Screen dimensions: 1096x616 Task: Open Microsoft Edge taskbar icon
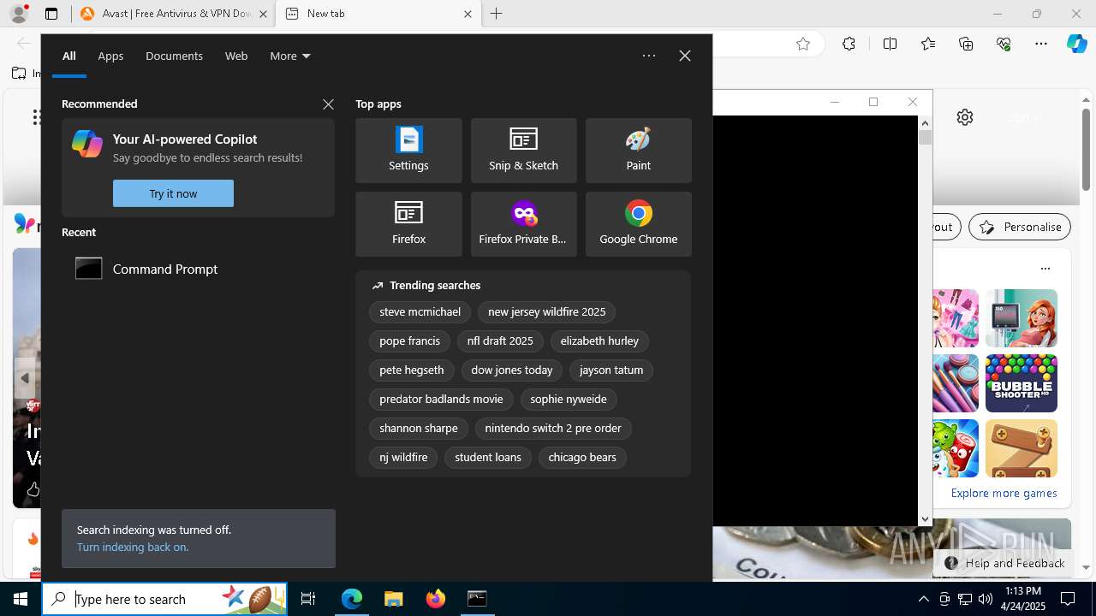pyautogui.click(x=352, y=599)
